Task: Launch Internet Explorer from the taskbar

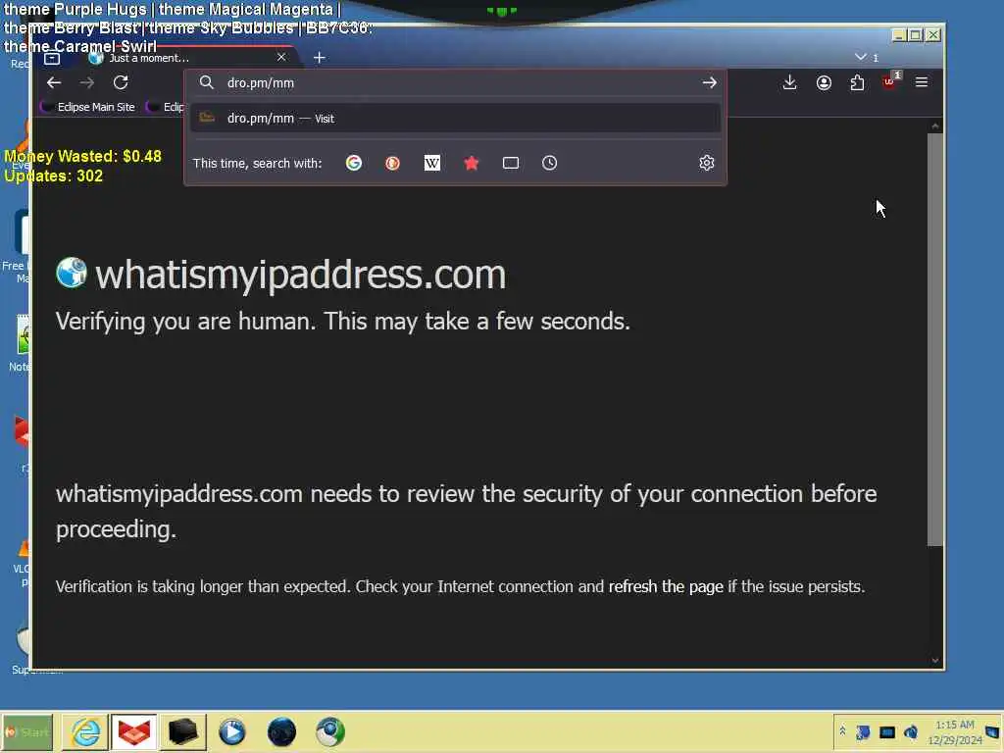Action: [x=85, y=731]
